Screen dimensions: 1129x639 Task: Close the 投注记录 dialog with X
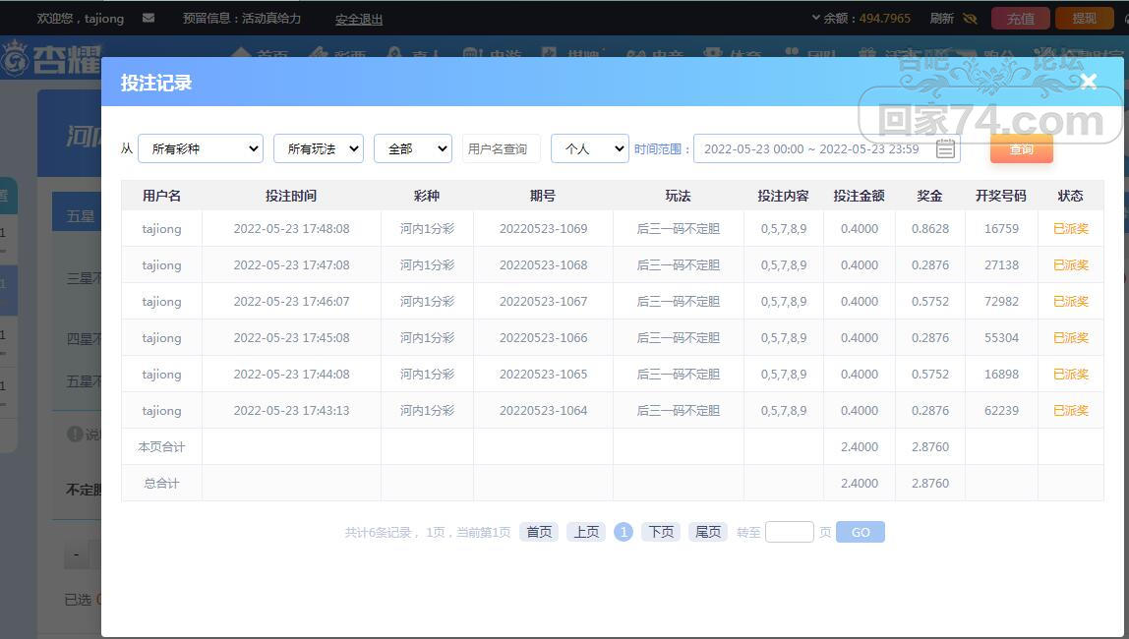pyautogui.click(x=1089, y=82)
